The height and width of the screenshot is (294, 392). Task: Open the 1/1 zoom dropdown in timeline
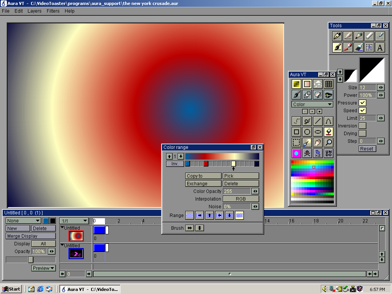(74, 221)
